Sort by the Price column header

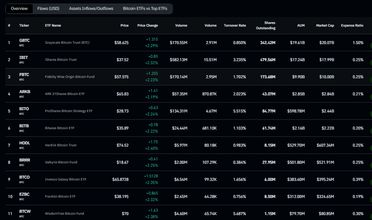124,25
